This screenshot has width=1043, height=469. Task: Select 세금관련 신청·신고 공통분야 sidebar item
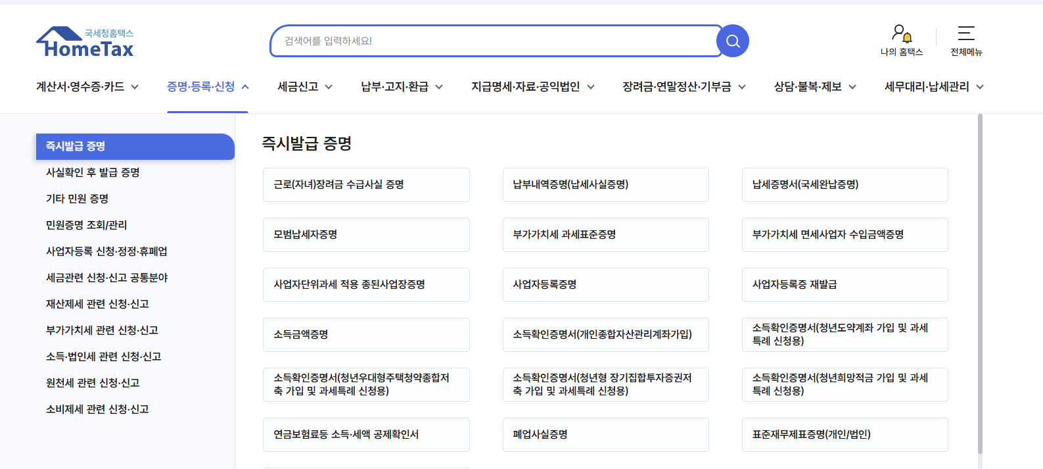(106, 278)
